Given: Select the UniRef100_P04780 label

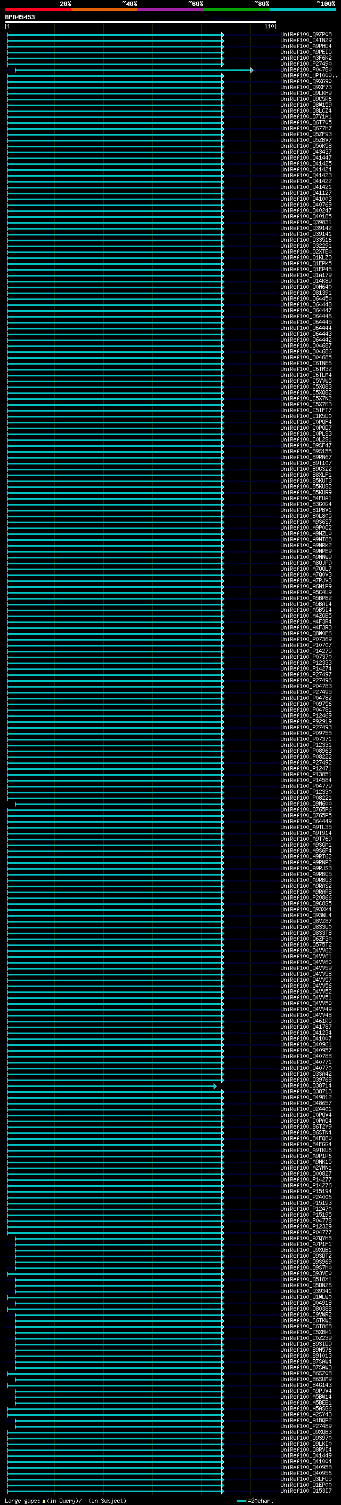Looking at the screenshot, I should (306, 69).
